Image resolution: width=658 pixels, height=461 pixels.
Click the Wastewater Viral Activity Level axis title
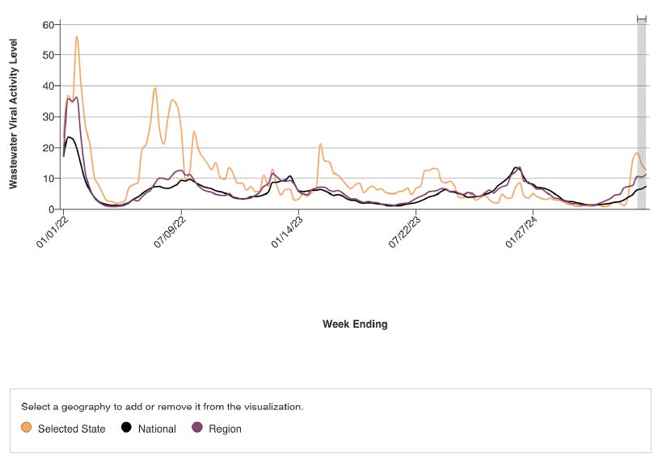coord(13,113)
